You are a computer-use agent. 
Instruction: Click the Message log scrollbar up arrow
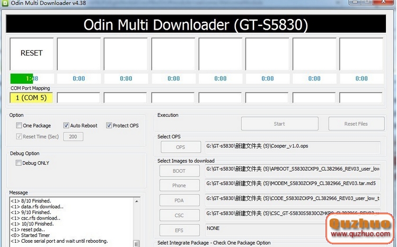tap(136, 201)
